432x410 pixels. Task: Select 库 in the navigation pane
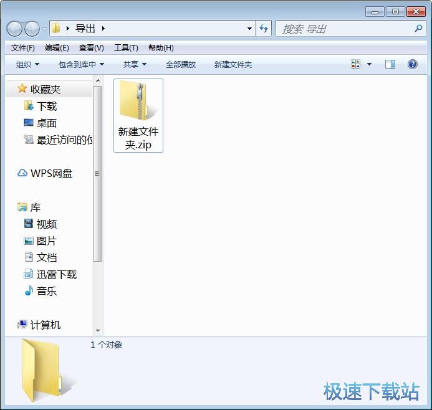click(36, 207)
